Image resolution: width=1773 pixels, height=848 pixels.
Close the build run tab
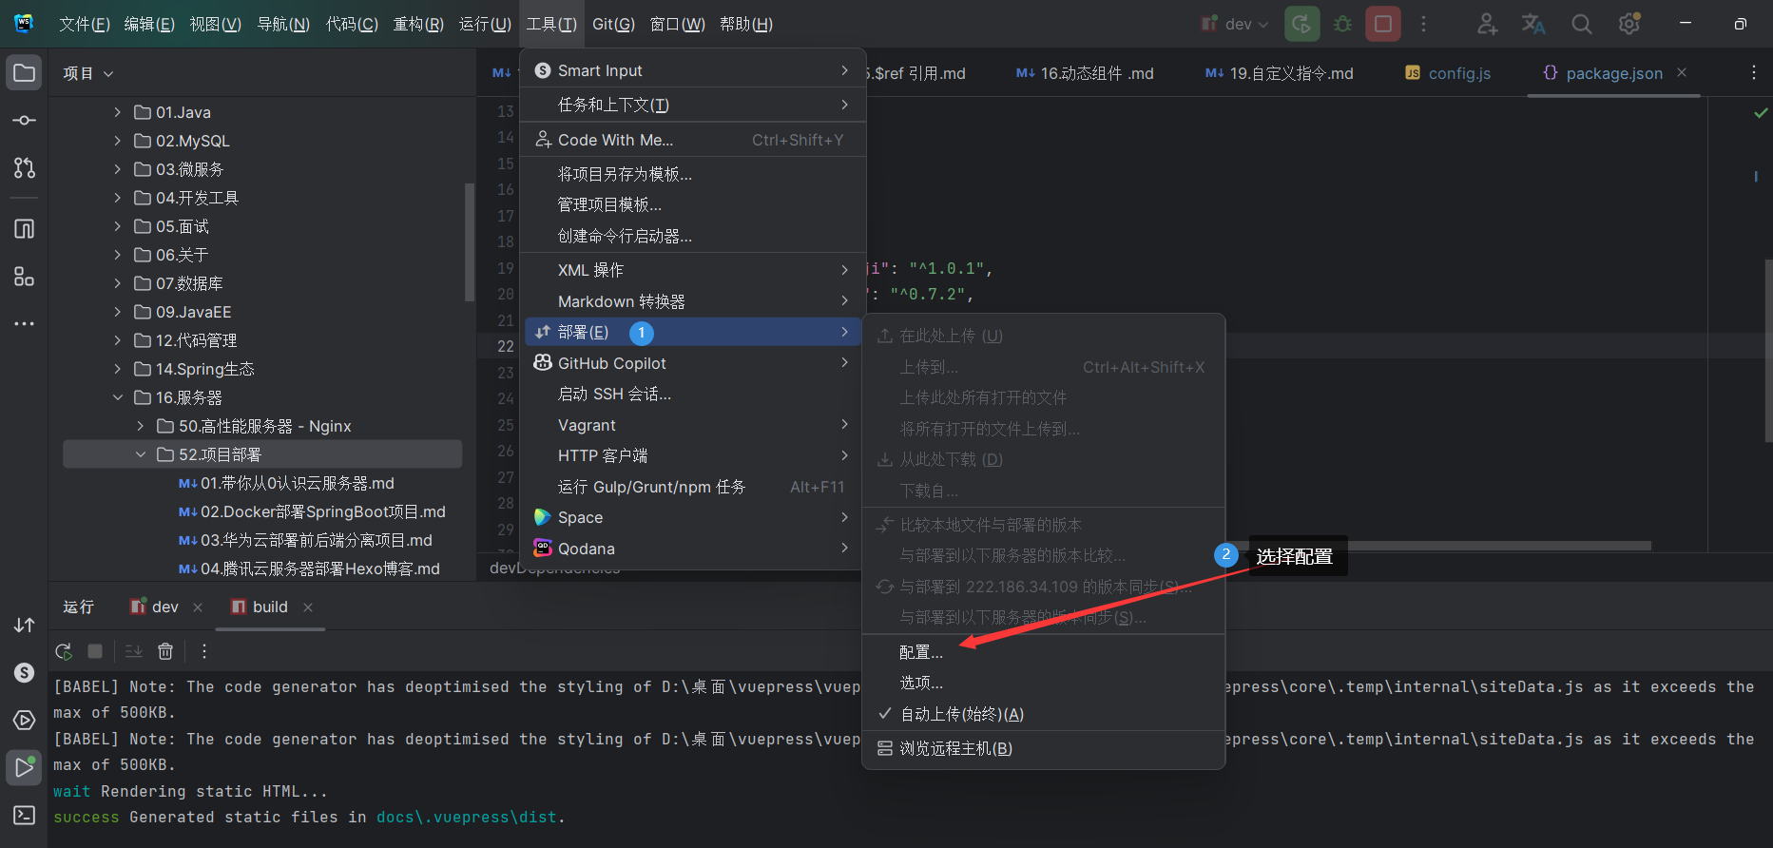coord(308,607)
